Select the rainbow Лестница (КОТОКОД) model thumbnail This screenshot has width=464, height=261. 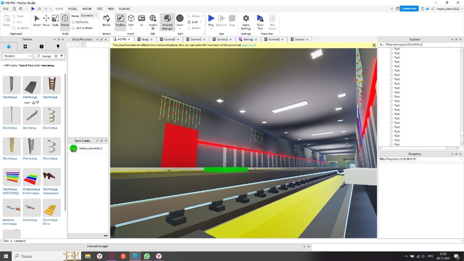[x=12, y=177]
